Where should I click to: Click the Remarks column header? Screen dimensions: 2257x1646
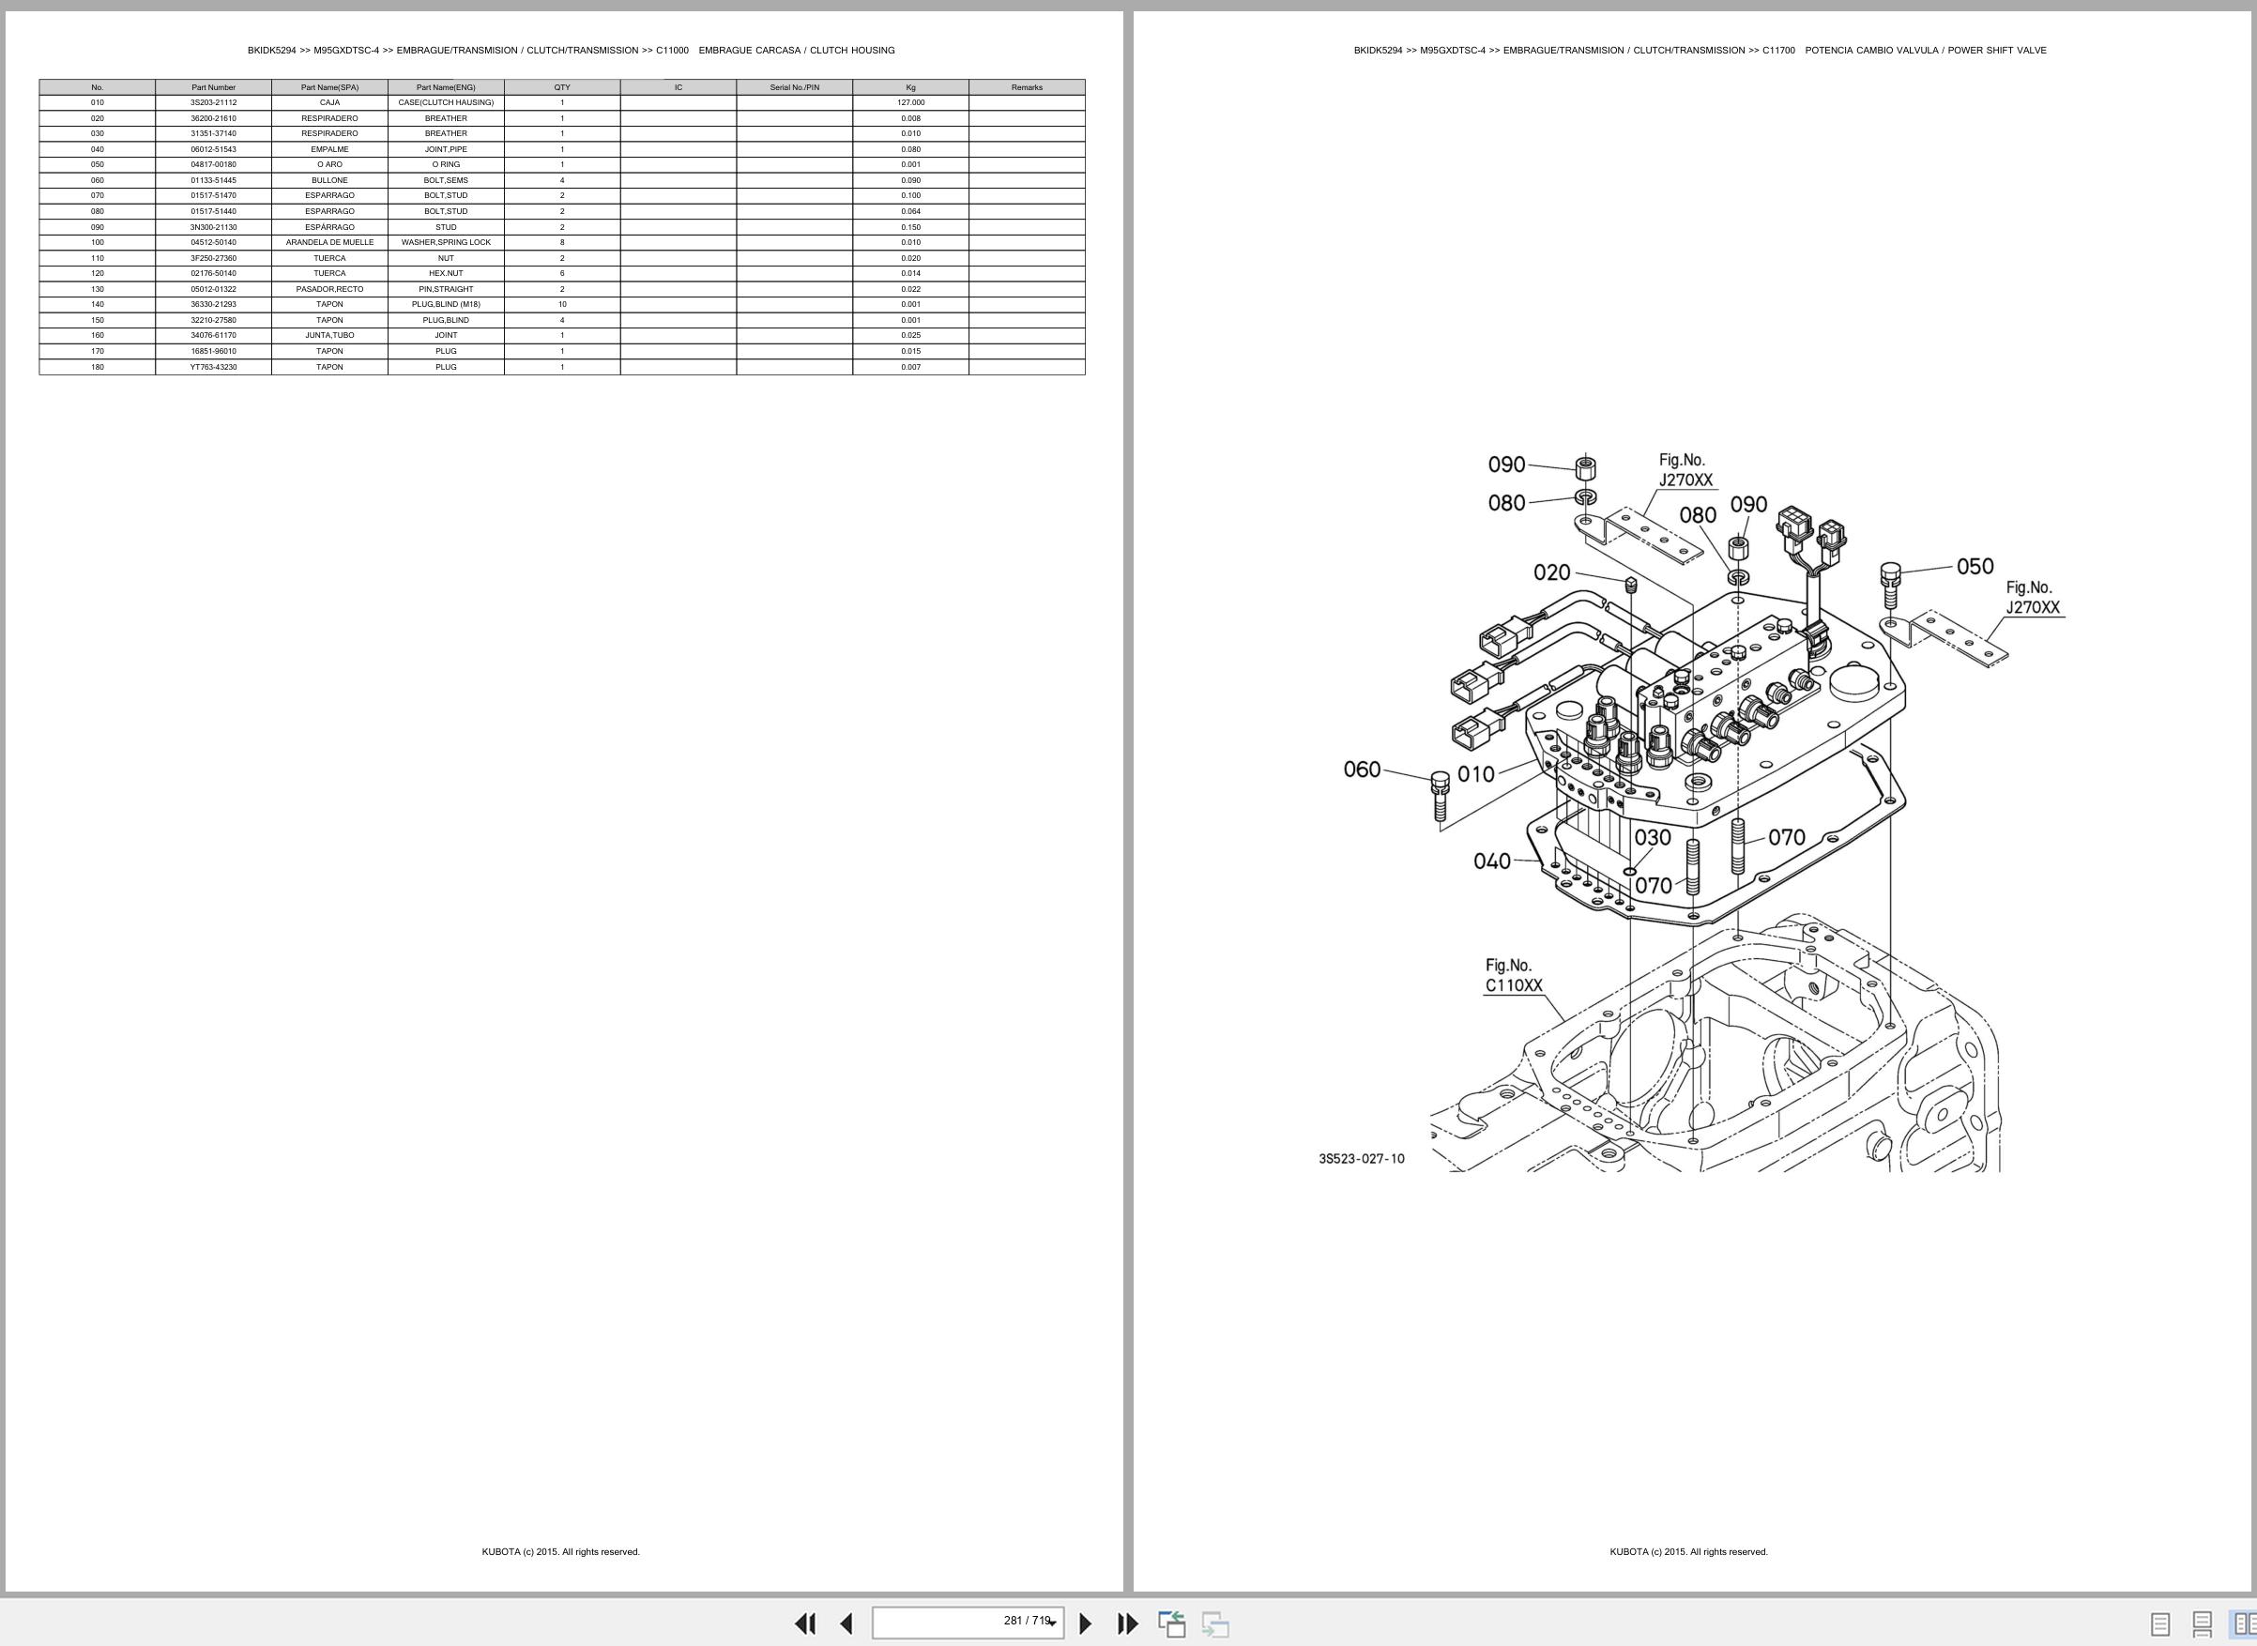coord(1027,87)
